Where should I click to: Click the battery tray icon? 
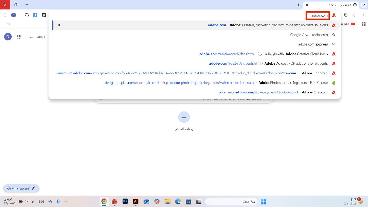21,201
